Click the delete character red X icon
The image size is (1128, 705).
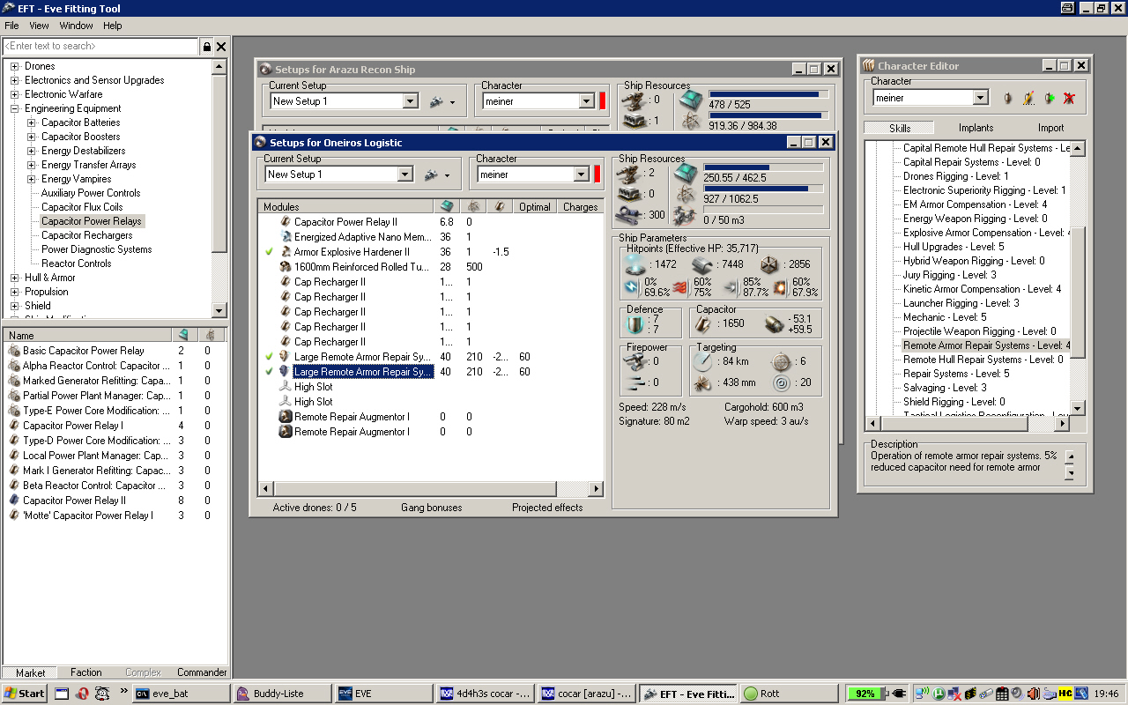(x=1069, y=98)
